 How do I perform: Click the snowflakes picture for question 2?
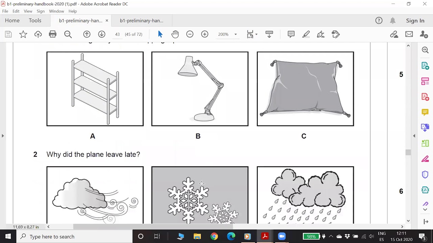[200, 195]
